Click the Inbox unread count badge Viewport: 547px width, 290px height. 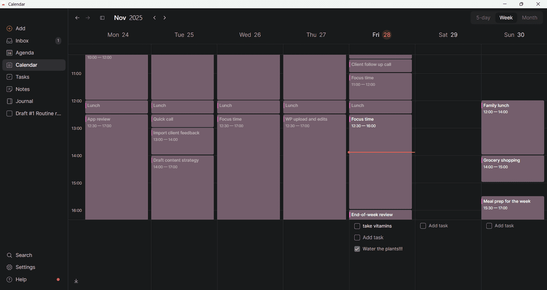point(58,41)
